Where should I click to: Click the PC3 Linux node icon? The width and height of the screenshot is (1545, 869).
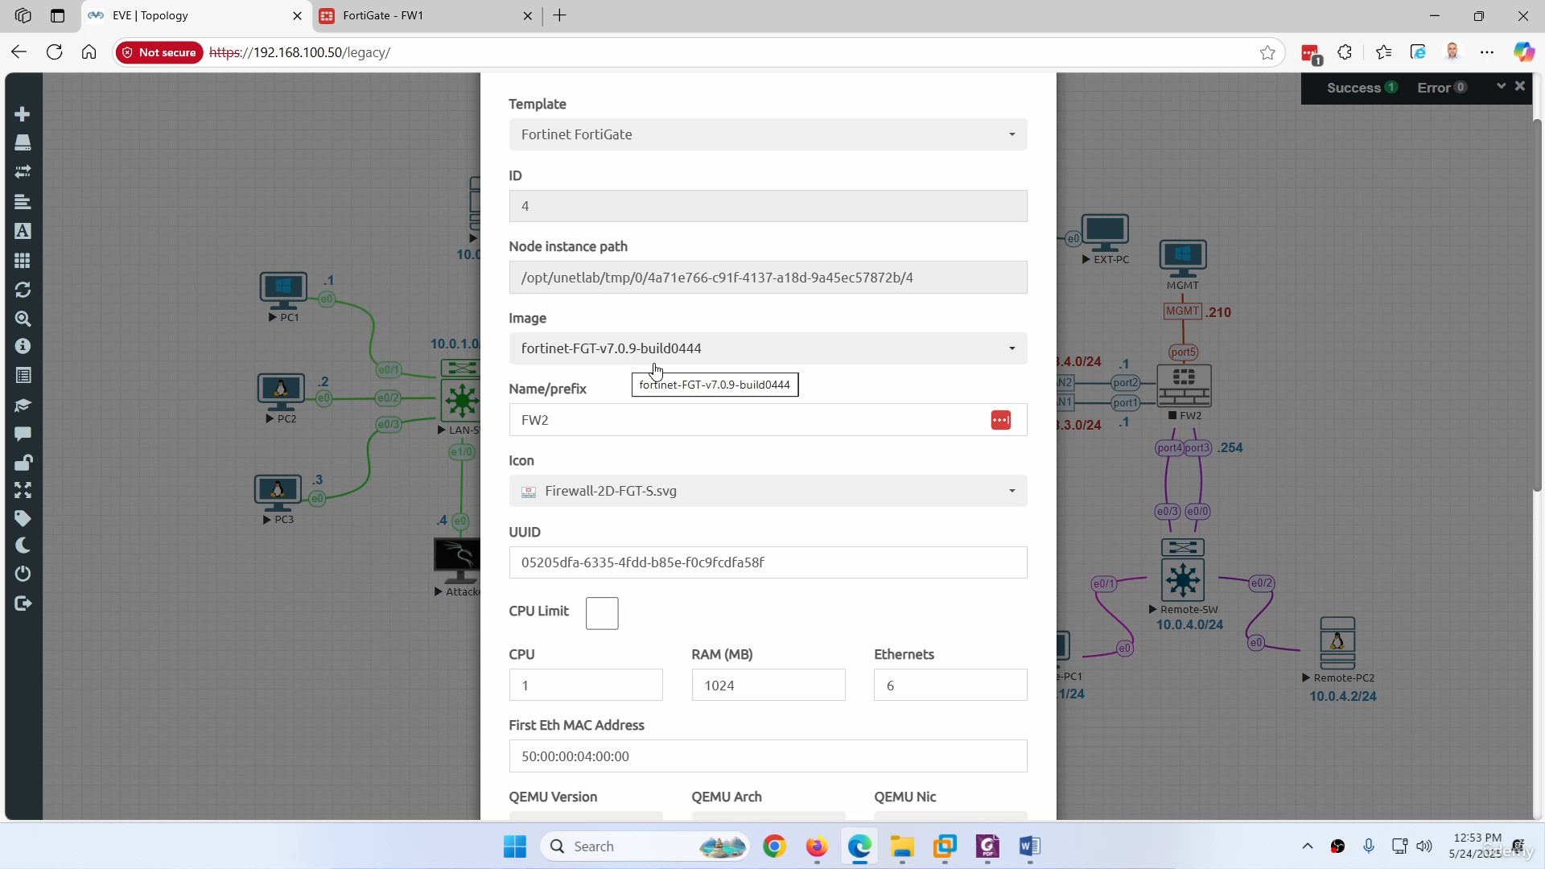pos(278,493)
